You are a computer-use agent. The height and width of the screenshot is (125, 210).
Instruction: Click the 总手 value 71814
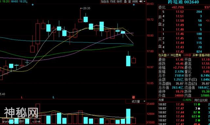179,76
